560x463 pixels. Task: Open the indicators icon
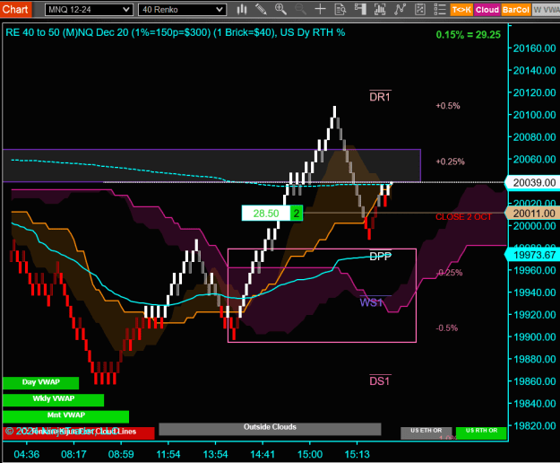[x=400, y=9]
